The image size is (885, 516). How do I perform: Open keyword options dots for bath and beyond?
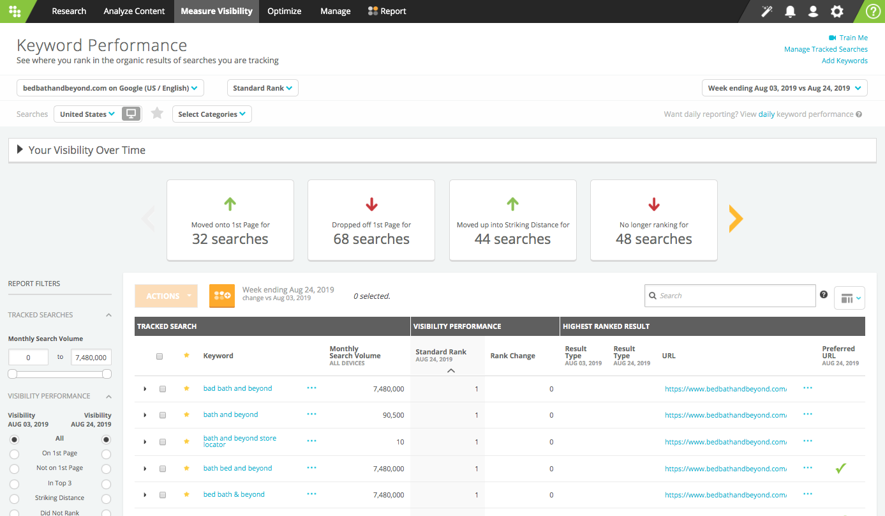coord(311,414)
